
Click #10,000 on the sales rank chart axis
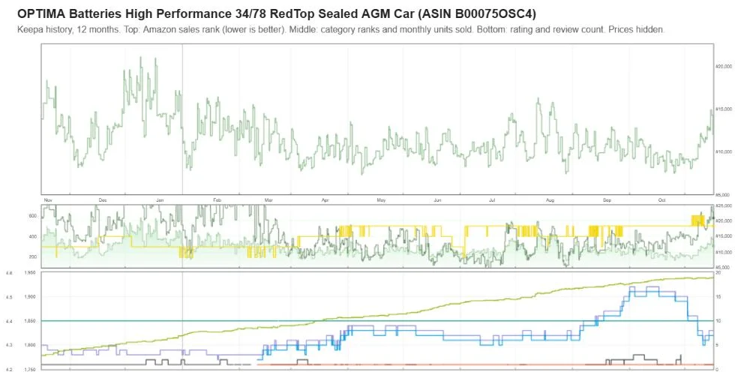(723, 152)
